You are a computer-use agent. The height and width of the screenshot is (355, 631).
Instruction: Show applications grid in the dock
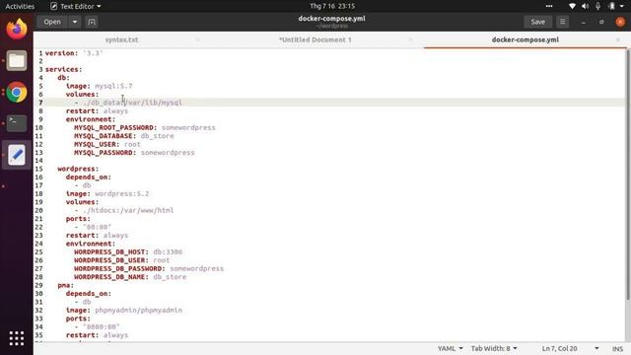[17, 338]
